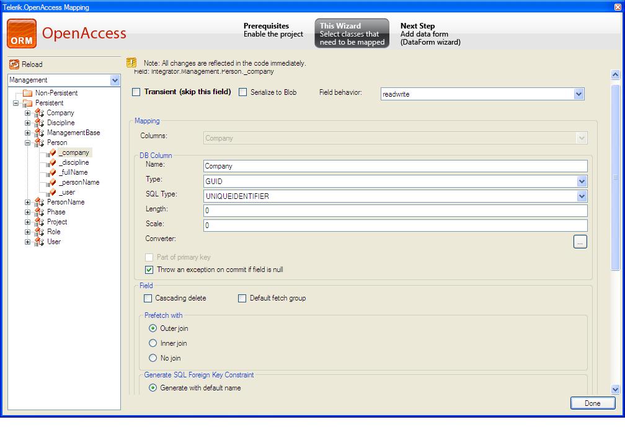Open the SQL Type dropdown
The width and height of the screenshot is (625, 448).
tap(582, 196)
